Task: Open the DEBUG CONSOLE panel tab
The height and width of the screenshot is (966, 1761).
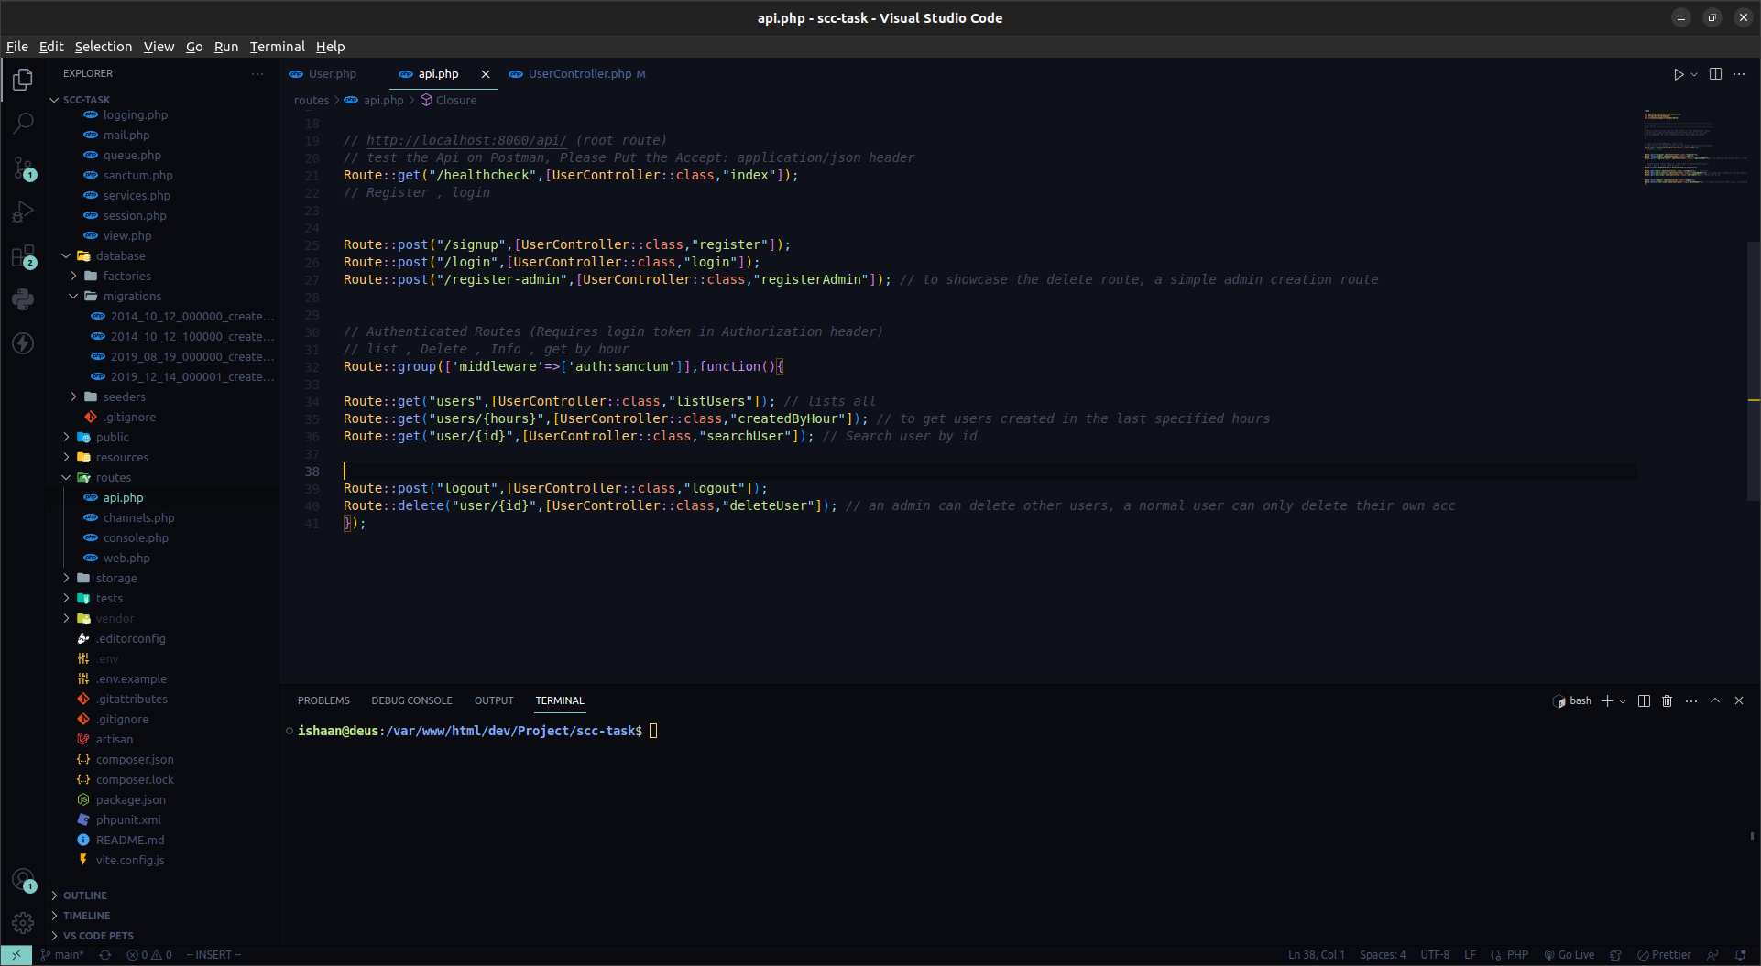Action: pyautogui.click(x=411, y=700)
